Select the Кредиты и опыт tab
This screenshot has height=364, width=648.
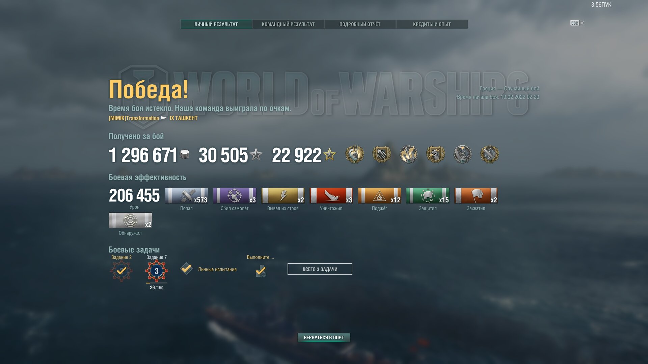[x=432, y=24]
